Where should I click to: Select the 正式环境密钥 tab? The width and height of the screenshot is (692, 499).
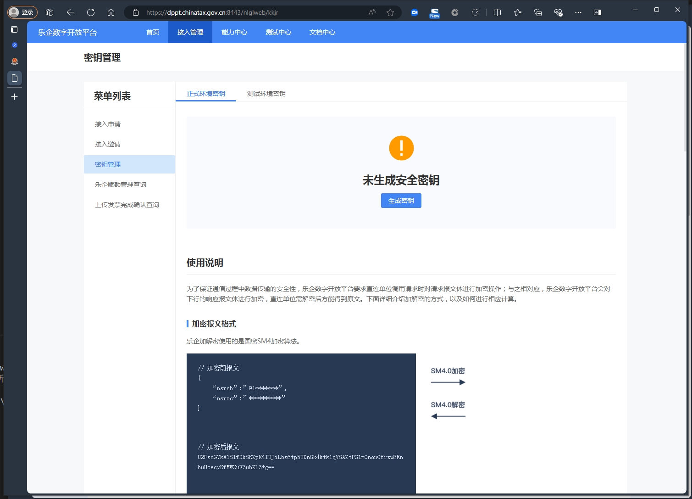pyautogui.click(x=205, y=94)
